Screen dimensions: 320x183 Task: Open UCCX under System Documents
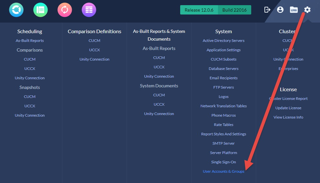click(159, 104)
